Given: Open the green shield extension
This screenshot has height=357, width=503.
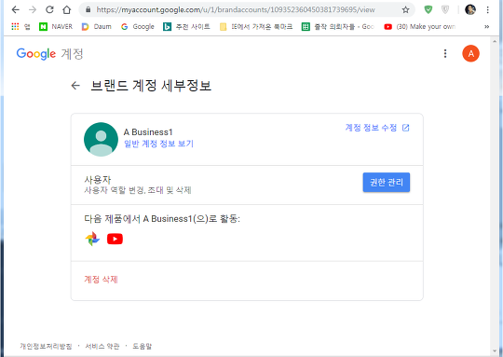Looking at the screenshot, I should point(428,9).
